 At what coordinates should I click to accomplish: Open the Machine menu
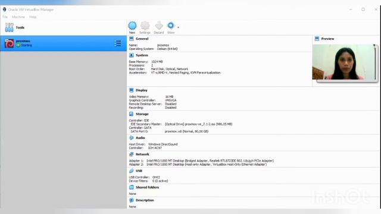click(x=18, y=17)
